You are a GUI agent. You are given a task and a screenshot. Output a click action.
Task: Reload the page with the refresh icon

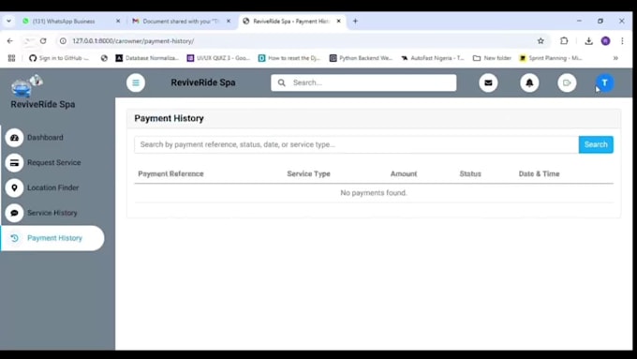(43, 41)
